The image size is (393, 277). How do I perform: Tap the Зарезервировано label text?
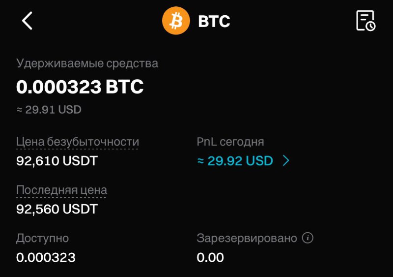[247, 238]
